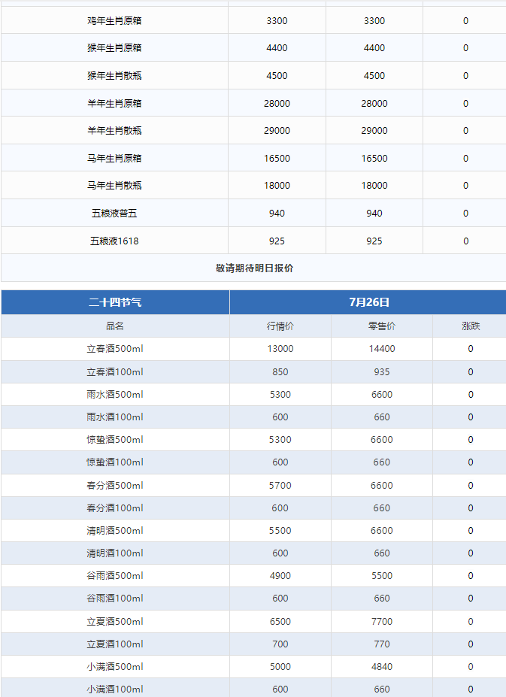This screenshot has width=506, height=697.
Task: Click the 立夏酒100ml row name
Action: (115, 644)
